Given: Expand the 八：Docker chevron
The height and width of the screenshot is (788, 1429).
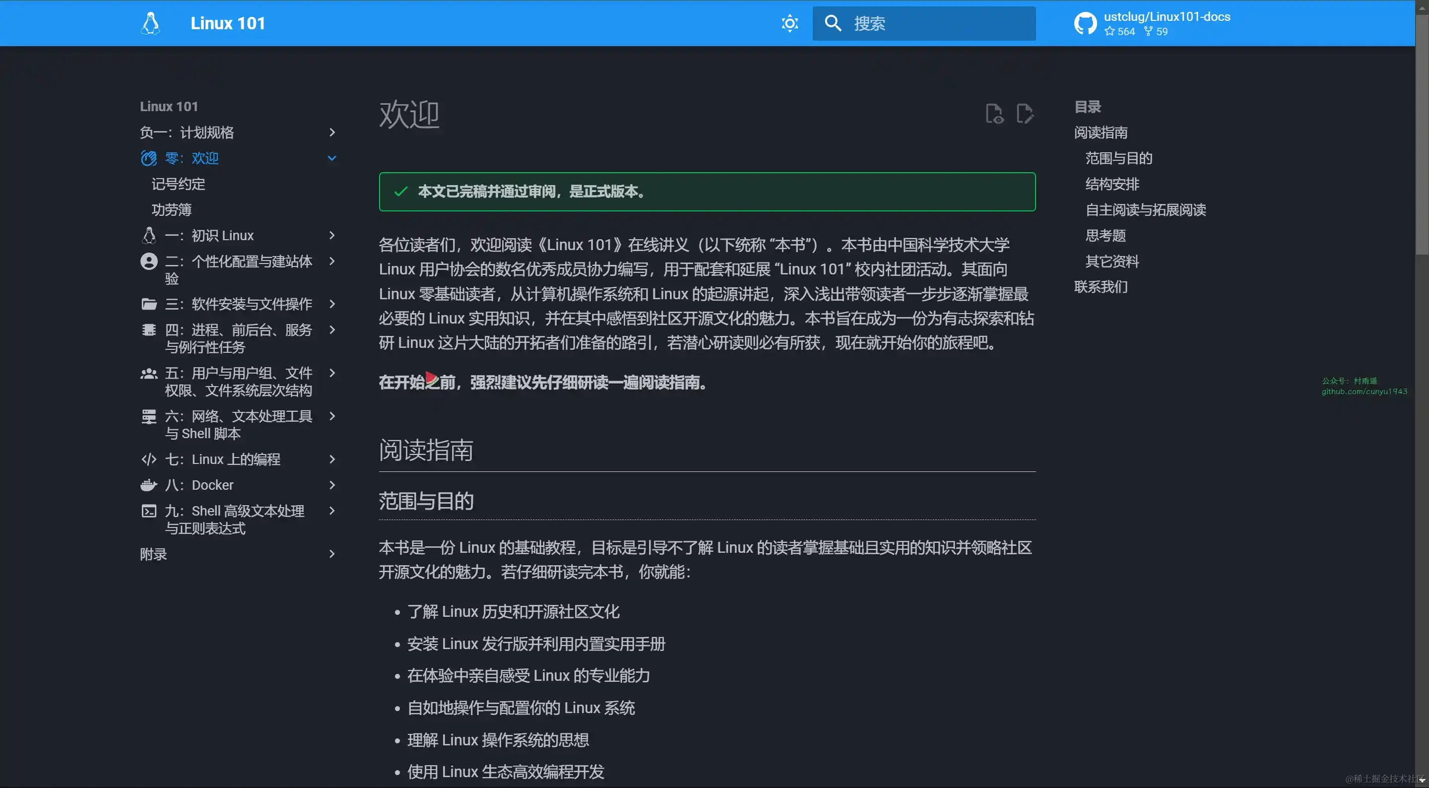Looking at the screenshot, I should [332, 486].
